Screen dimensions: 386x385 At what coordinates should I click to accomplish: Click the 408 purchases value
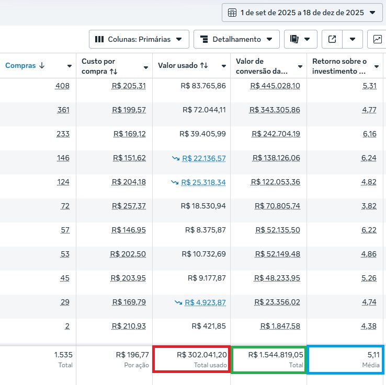(62, 86)
